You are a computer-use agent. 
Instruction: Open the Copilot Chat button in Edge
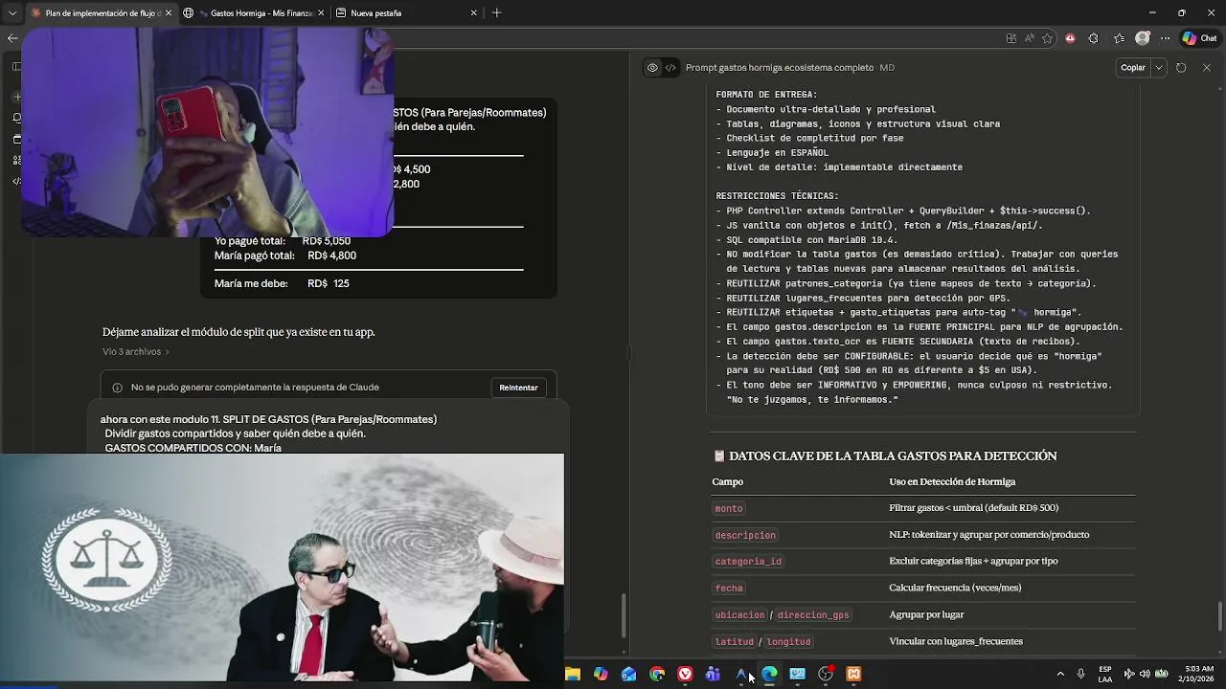1199,38
